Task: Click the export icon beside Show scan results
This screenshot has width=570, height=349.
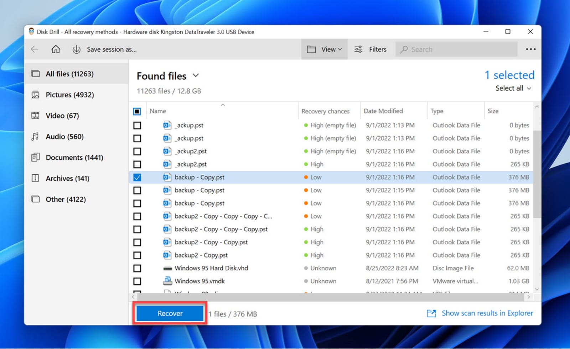Action: coord(431,313)
